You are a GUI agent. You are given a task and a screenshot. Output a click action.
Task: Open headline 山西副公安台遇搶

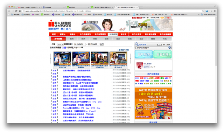(77, 80)
